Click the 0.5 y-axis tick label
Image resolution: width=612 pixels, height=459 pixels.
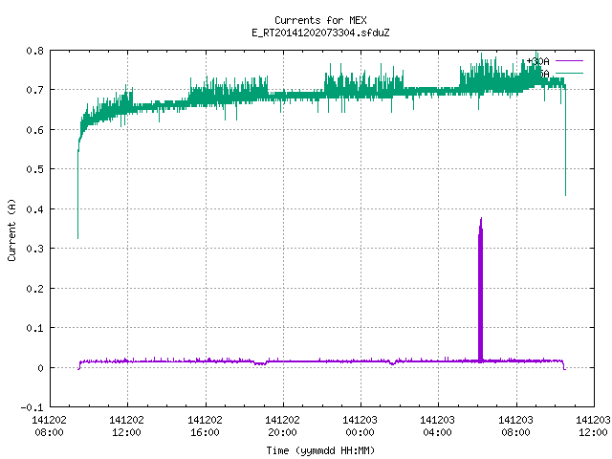(34, 169)
